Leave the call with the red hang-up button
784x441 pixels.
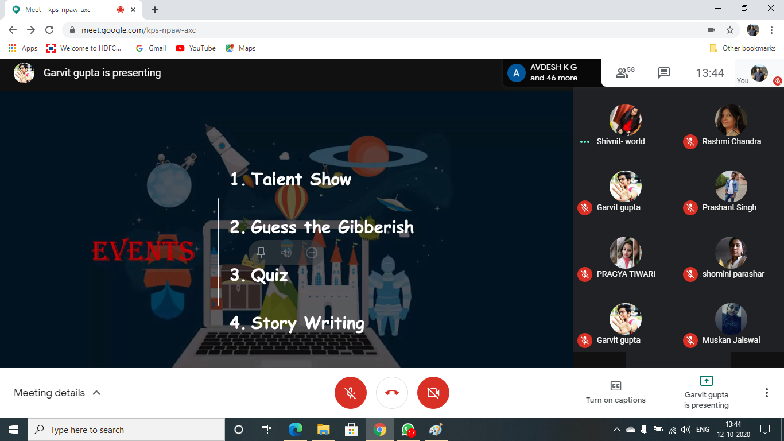(392, 393)
